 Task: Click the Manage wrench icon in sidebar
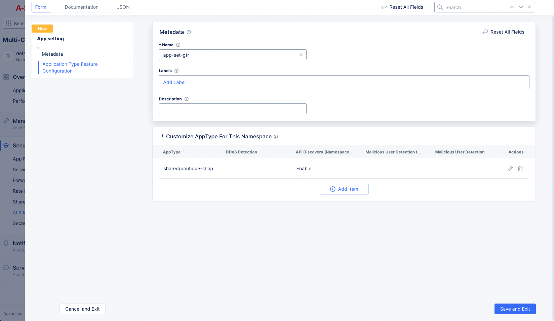(x=5, y=121)
